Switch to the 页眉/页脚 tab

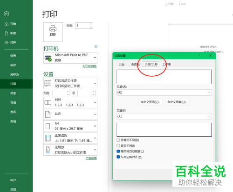click(x=151, y=64)
